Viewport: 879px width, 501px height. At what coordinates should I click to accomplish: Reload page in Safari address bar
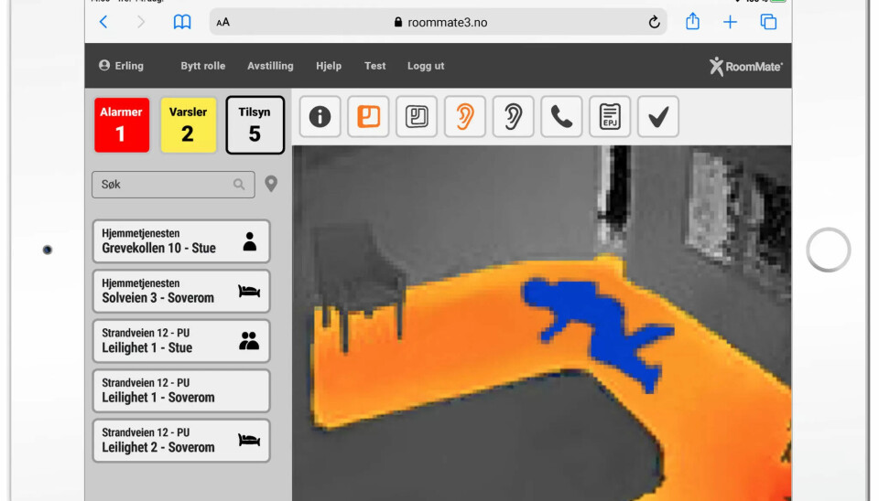pos(654,22)
